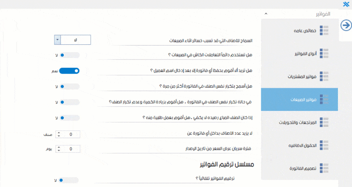Image resolution: width=352 pixels, height=187 pixels.
Task: Click the list icon beside أنواع الفواتير
Action: click(324, 53)
